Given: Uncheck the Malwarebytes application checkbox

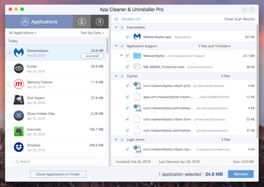Looking at the screenshot, I should tap(10, 52).
